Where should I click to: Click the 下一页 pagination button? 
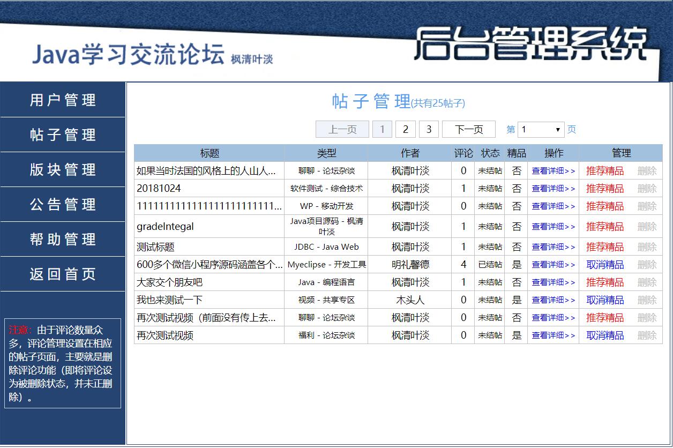(x=469, y=129)
